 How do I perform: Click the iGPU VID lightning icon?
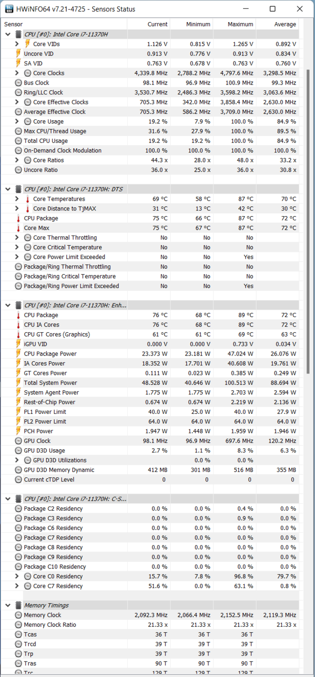[x=18, y=344]
